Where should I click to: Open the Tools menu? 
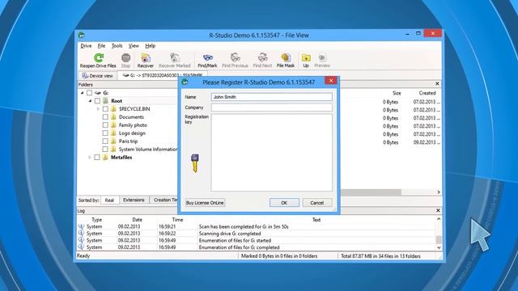click(x=117, y=46)
